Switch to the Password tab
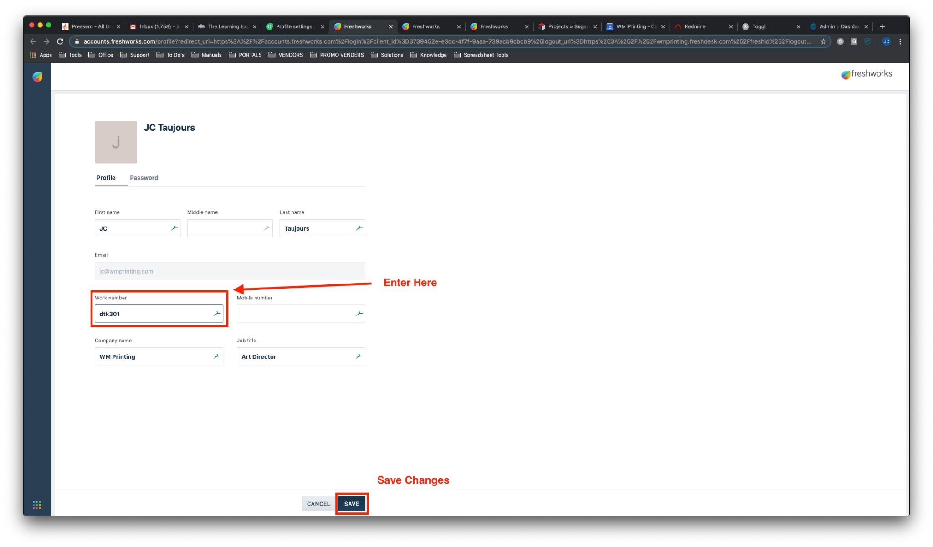 144,178
